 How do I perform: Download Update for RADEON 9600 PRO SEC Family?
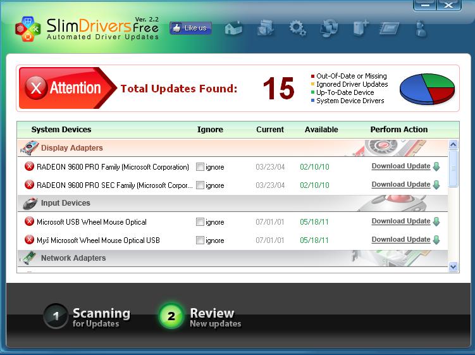point(401,184)
